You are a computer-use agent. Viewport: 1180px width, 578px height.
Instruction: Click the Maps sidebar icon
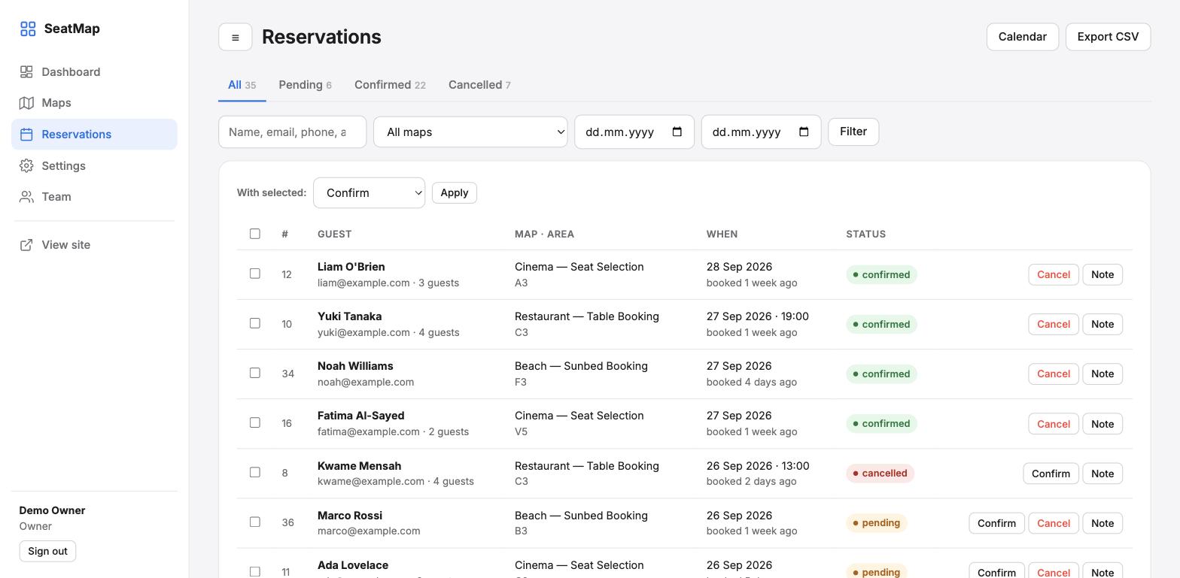pos(26,103)
